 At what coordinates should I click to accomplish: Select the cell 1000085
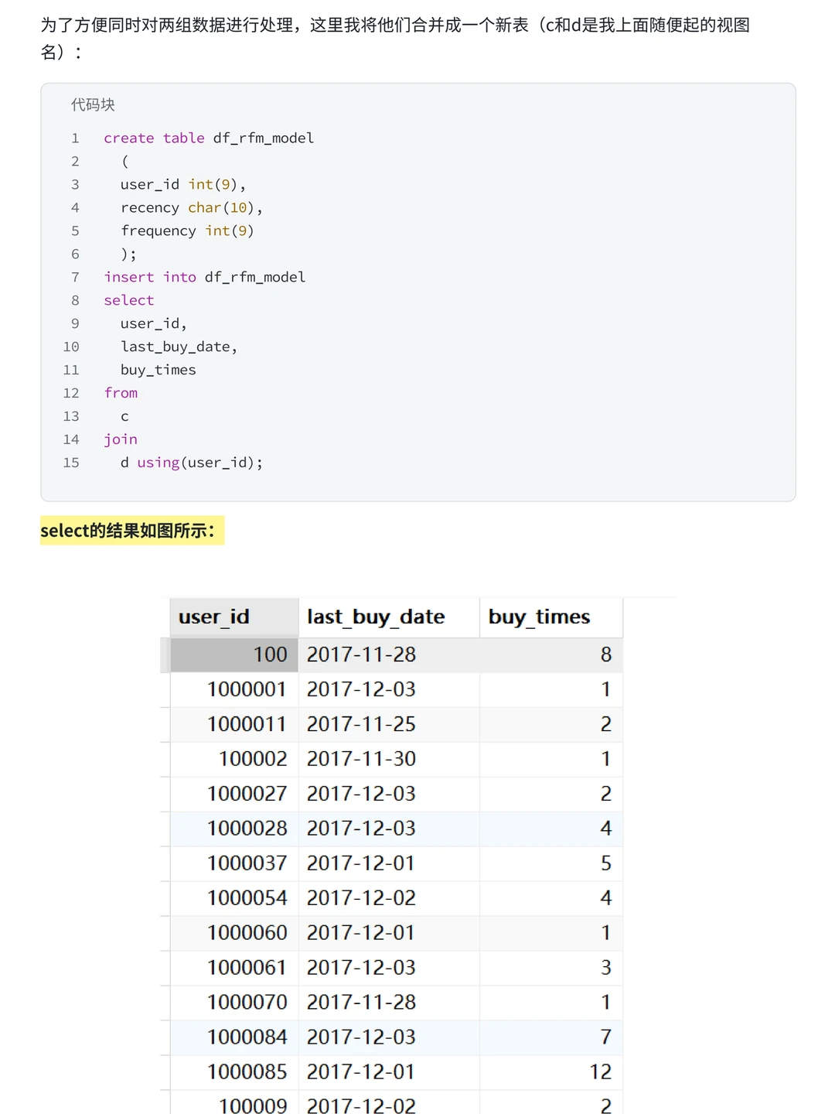(x=234, y=1072)
